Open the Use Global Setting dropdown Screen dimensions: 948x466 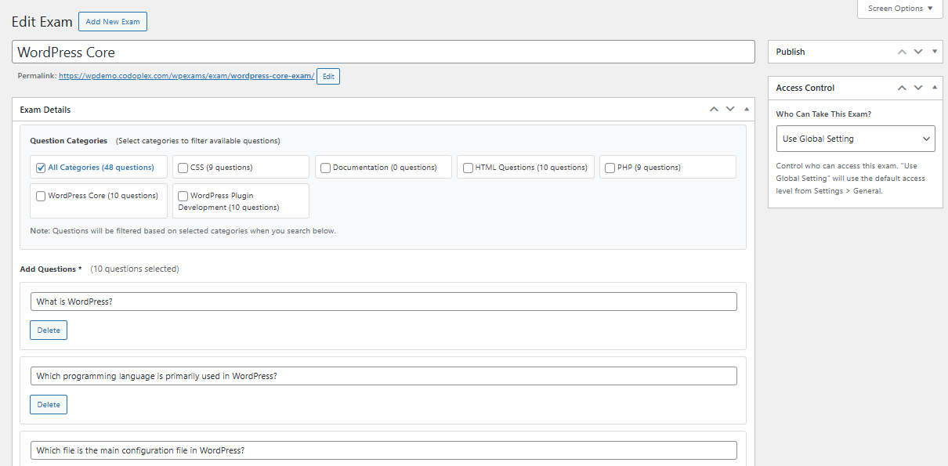(855, 139)
